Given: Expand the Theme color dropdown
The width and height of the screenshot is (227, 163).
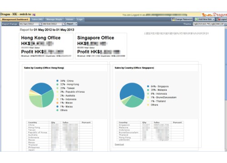Looking at the screenshot, I should click(x=225, y=24).
